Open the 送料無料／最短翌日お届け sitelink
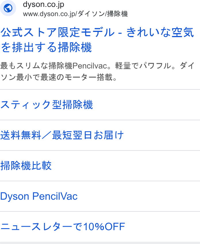This screenshot has width=200, height=244. [x=62, y=135]
